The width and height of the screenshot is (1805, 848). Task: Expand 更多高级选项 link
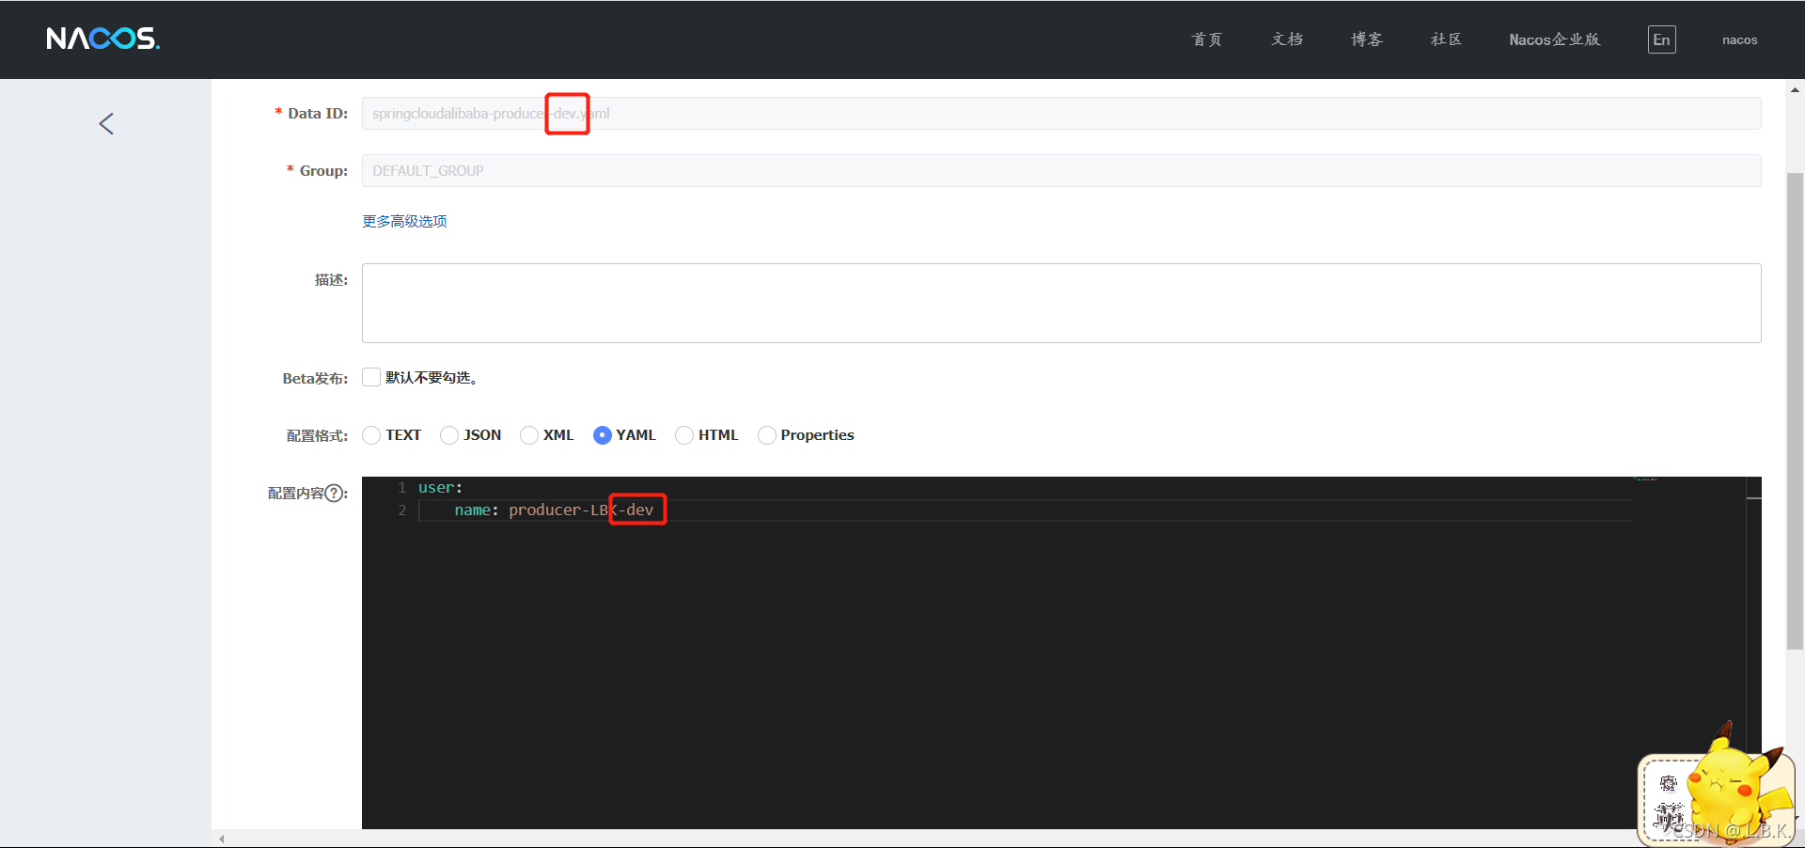pyautogui.click(x=404, y=221)
